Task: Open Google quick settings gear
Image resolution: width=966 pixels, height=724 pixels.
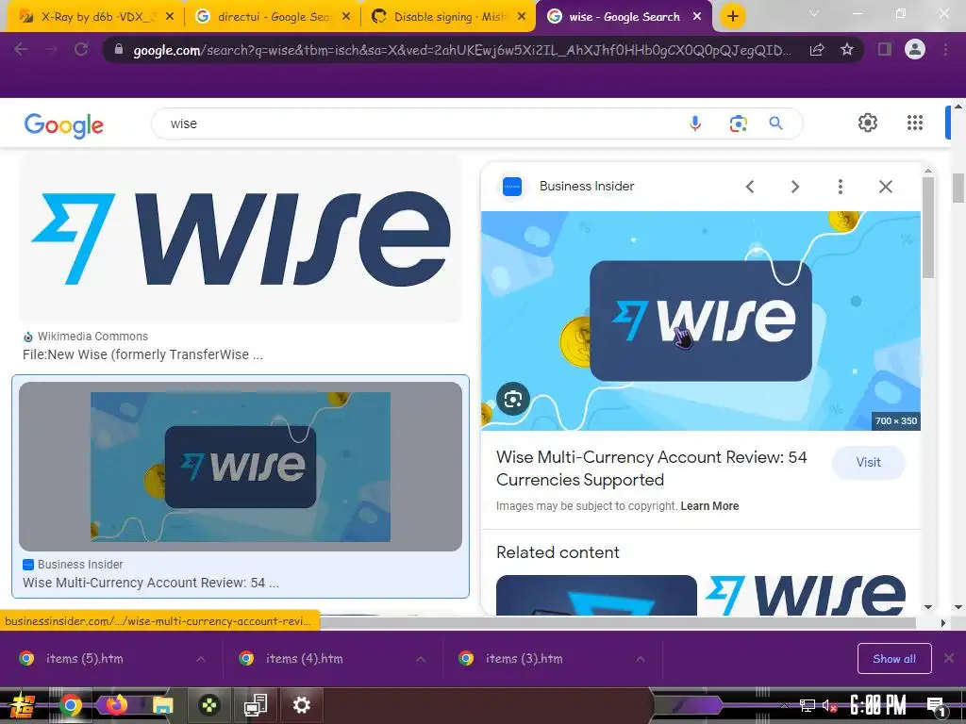Action: click(x=868, y=123)
